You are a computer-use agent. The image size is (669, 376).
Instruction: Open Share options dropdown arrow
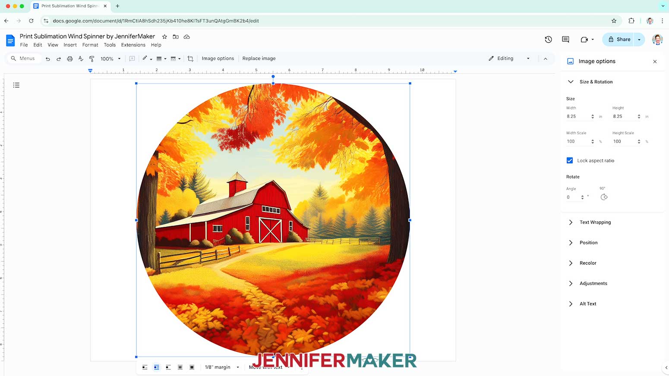tap(639, 40)
